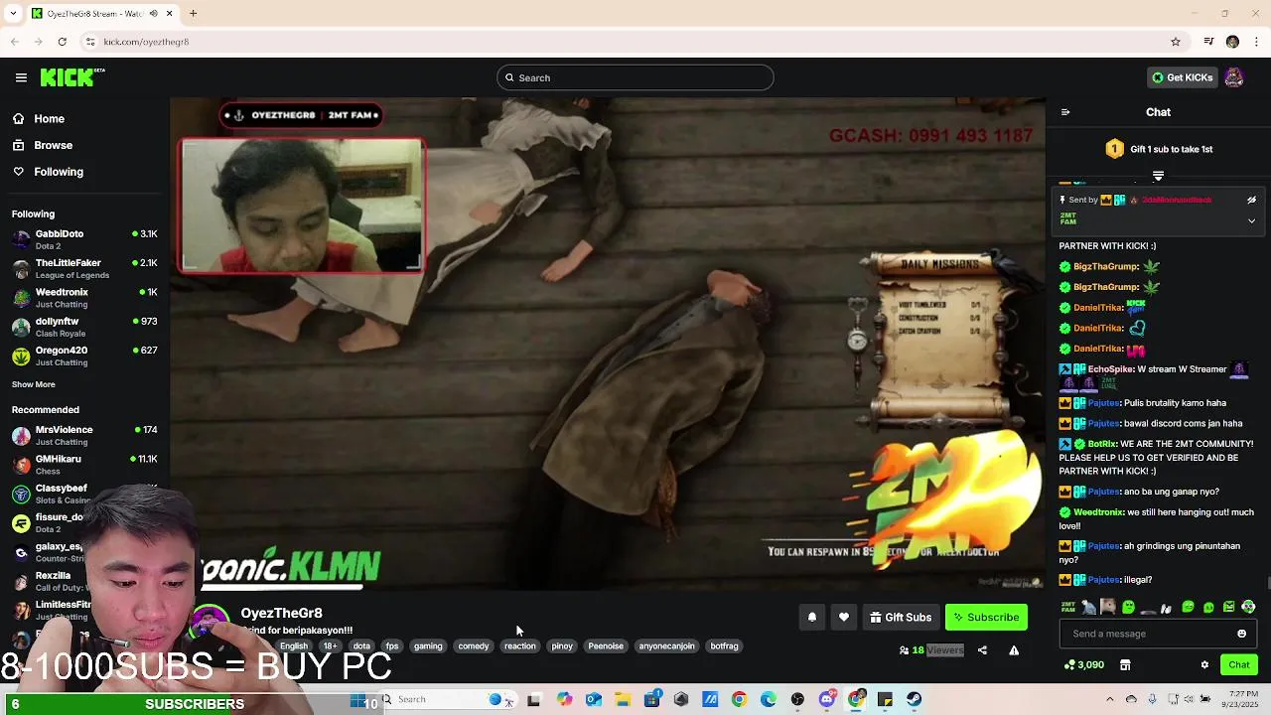Open browser three-dot menu
1271x715 pixels.
pos(1257,42)
